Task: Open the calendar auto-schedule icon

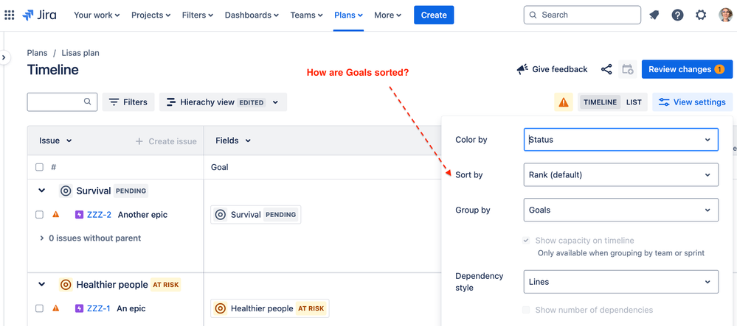Action: 628,69
